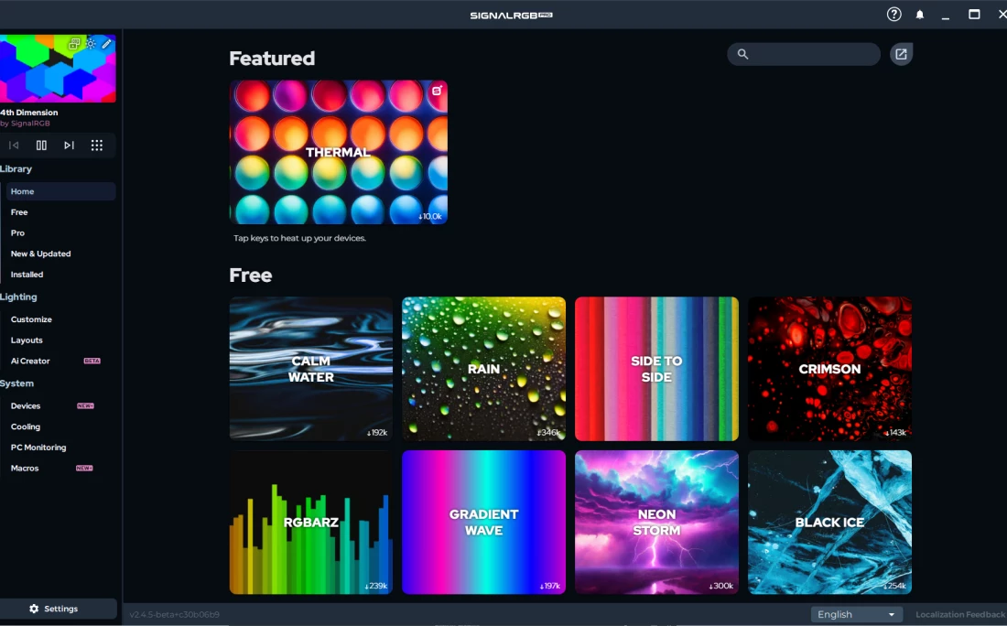Skip to the next effect
Viewport: 1007px width, 626px height.
[69, 146]
